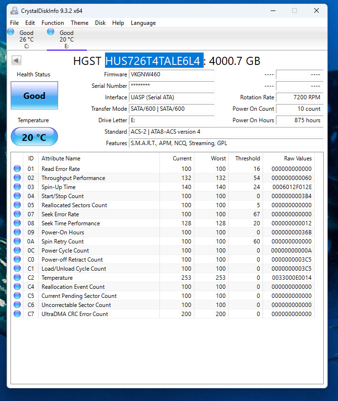
Task: Click status orb for Read Error Rate
Action: pos(17,169)
